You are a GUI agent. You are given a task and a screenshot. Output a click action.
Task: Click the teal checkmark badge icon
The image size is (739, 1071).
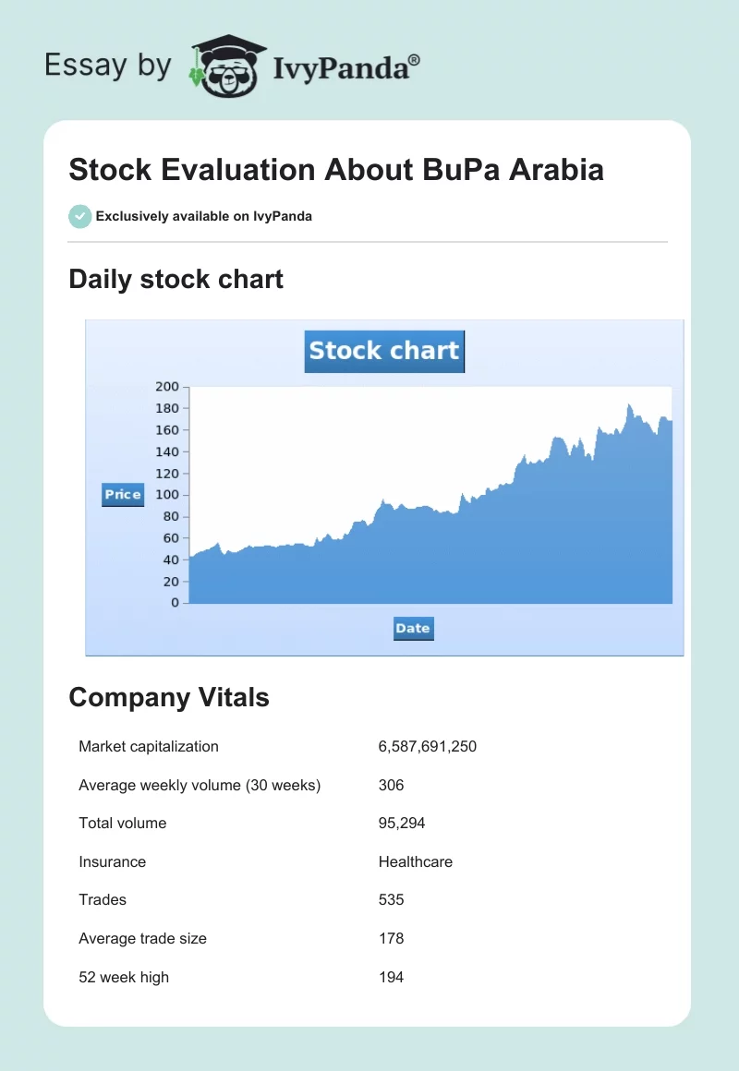[x=79, y=216]
